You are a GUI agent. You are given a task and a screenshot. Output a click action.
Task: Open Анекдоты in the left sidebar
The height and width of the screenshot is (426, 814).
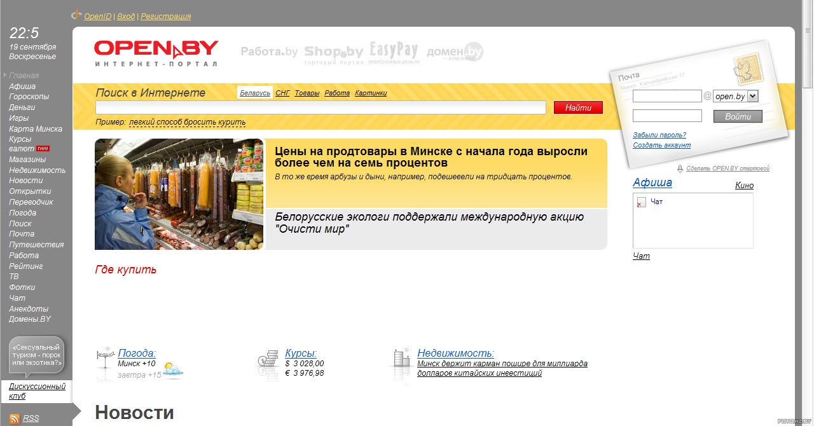point(29,309)
